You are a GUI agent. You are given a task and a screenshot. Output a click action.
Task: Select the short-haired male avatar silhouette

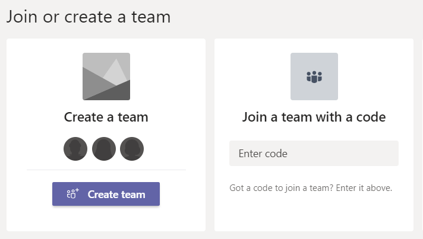[75, 149]
